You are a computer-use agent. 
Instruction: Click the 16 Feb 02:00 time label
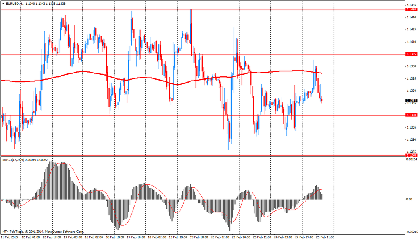(x=94, y=237)
